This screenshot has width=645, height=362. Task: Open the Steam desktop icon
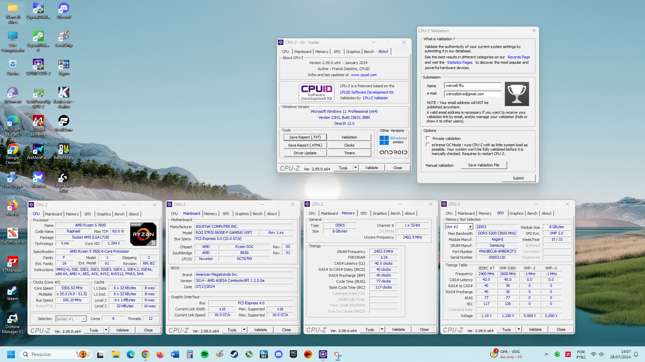[x=13, y=293]
